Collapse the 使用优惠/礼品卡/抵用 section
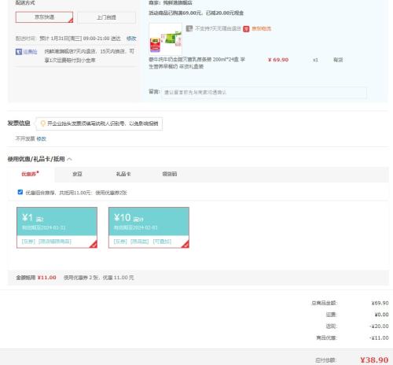 coord(69,159)
